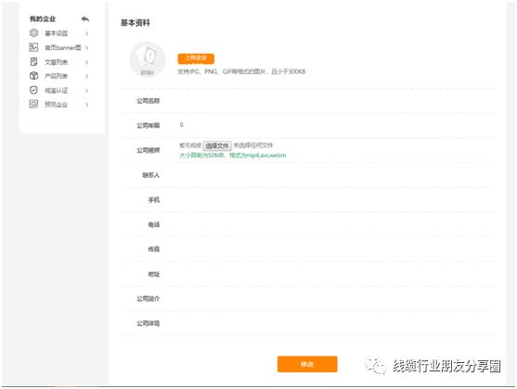Expand the 文章列表 chevron
This screenshot has height=389, width=517.
86,62
